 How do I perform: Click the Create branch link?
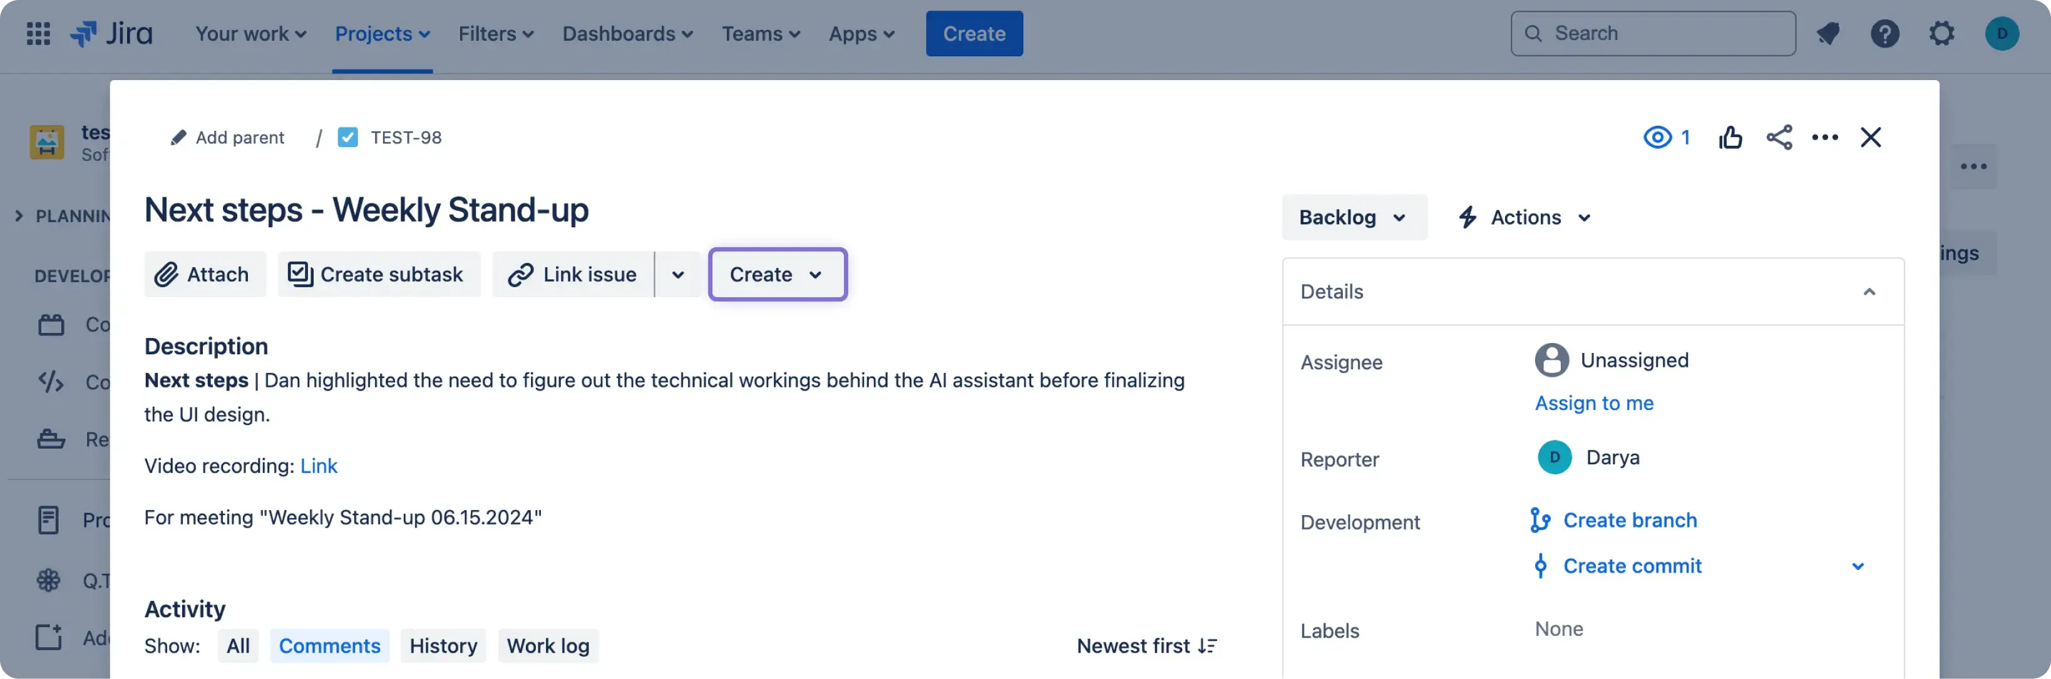[x=1630, y=520]
